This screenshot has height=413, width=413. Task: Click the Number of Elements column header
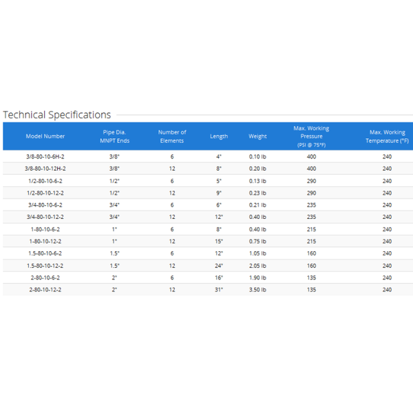[x=172, y=136]
